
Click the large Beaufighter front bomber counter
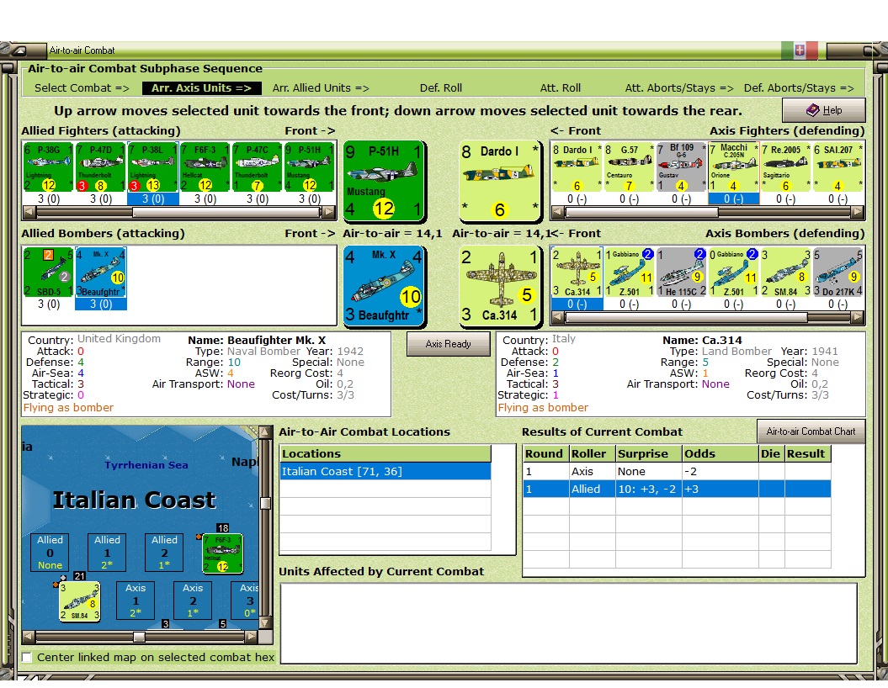click(384, 286)
